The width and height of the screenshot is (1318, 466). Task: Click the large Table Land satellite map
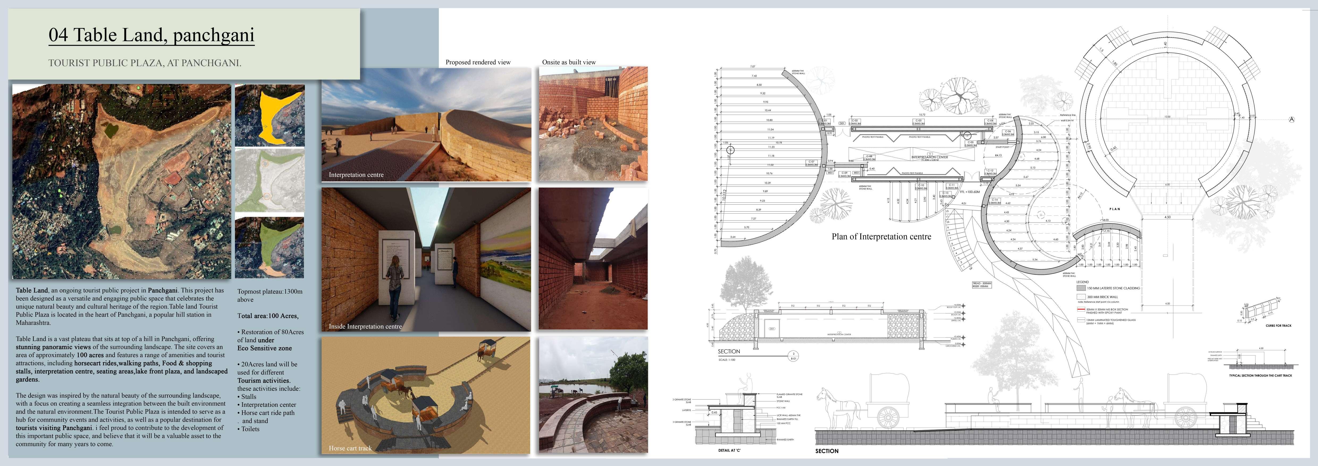pos(121,182)
